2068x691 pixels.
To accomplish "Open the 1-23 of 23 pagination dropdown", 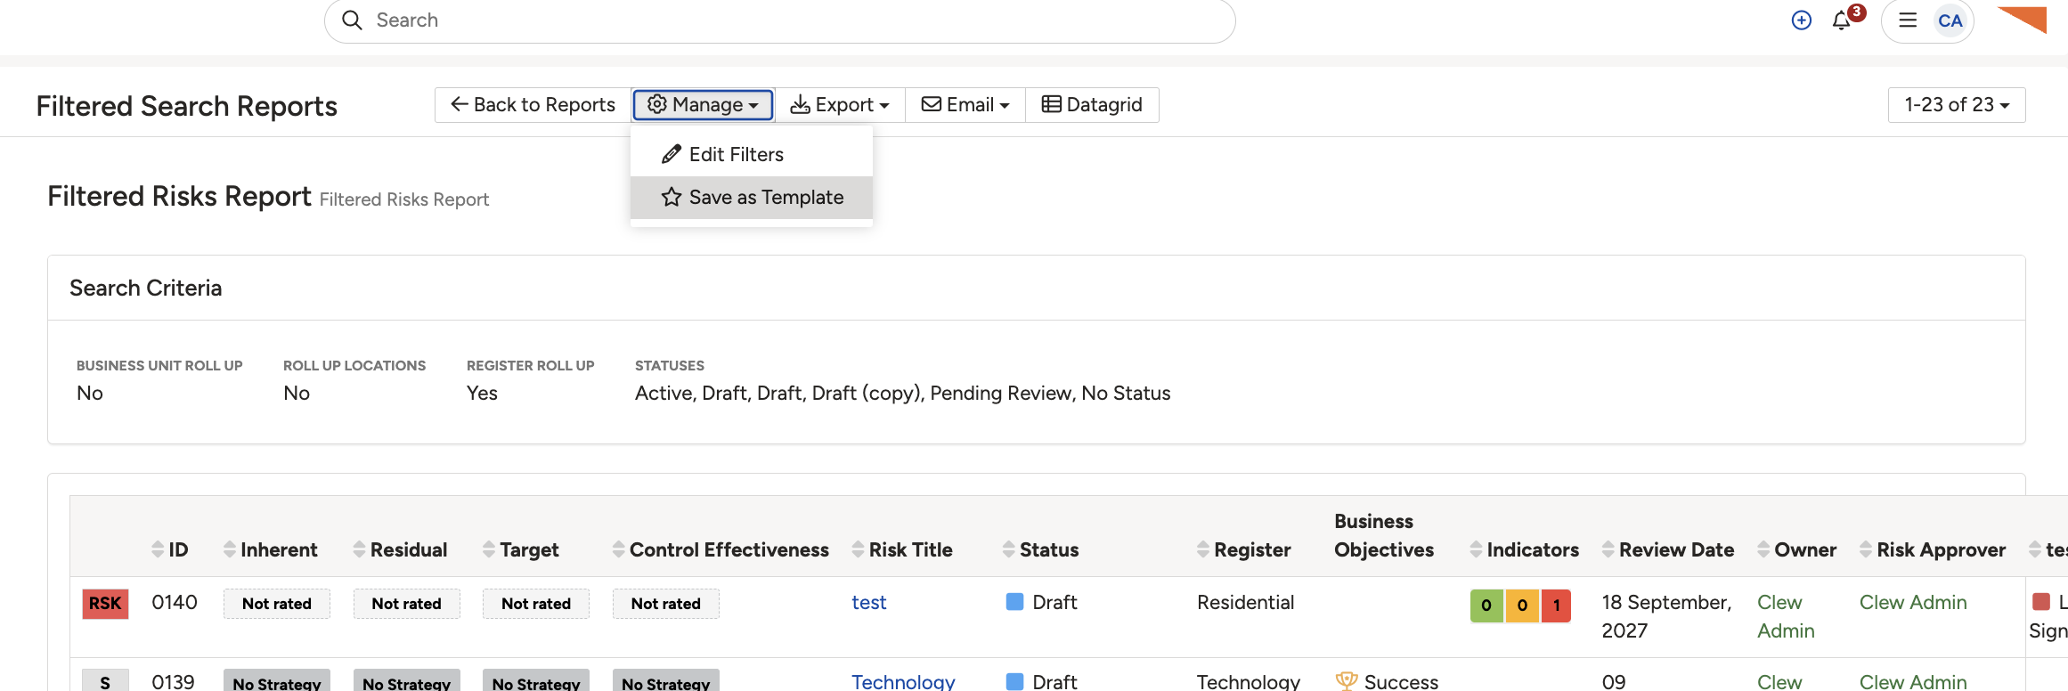I will tap(1957, 104).
